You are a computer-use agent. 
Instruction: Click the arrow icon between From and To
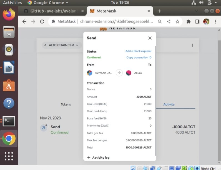[119, 73]
